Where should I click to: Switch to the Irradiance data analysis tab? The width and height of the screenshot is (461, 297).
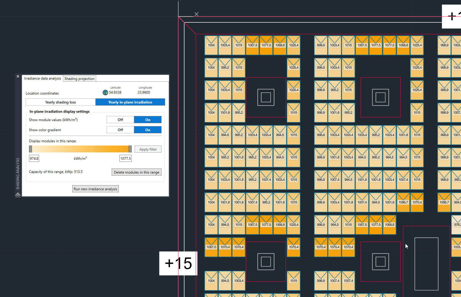42,78
